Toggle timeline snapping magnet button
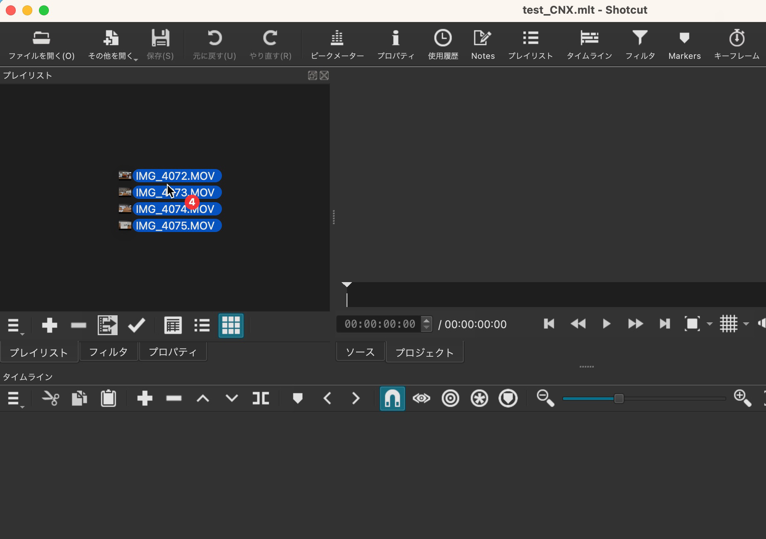Image resolution: width=766 pixels, height=539 pixels. pos(392,399)
